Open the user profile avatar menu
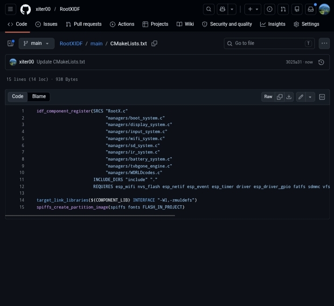Viewport: 334px width, 306px height. tap(324, 9)
